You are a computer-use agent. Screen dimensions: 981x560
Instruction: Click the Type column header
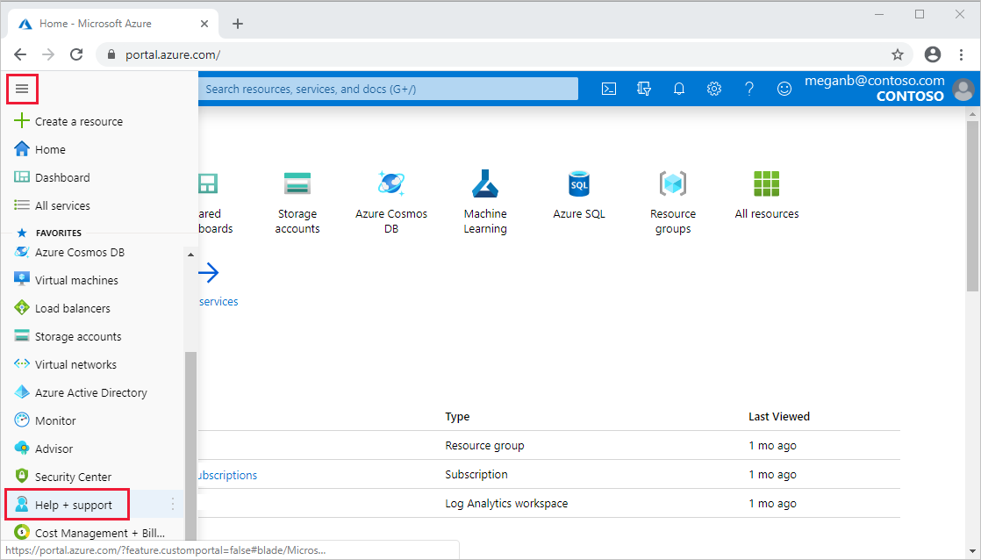pos(457,417)
